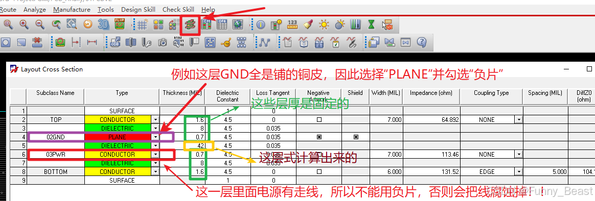Click the Dielectric Constant column header

(x=227, y=96)
